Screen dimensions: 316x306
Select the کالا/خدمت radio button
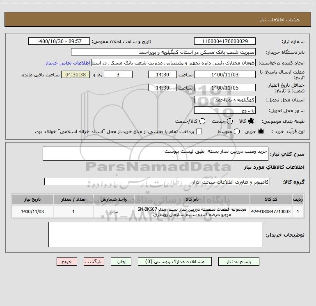click(x=202, y=121)
